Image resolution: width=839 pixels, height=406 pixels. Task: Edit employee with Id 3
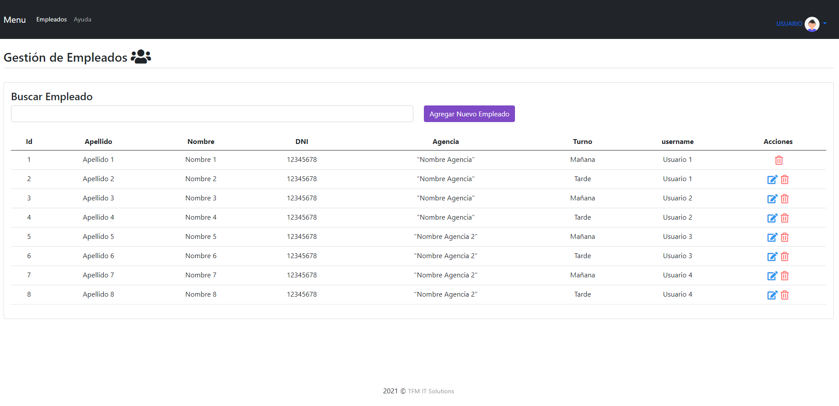click(772, 199)
